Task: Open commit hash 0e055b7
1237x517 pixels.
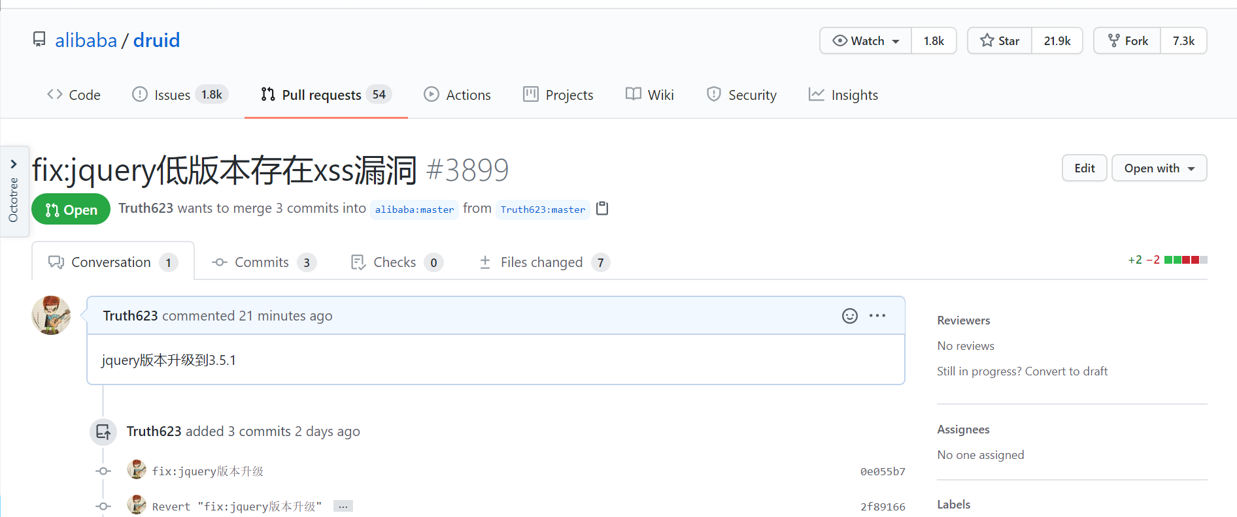Action: coord(883,471)
